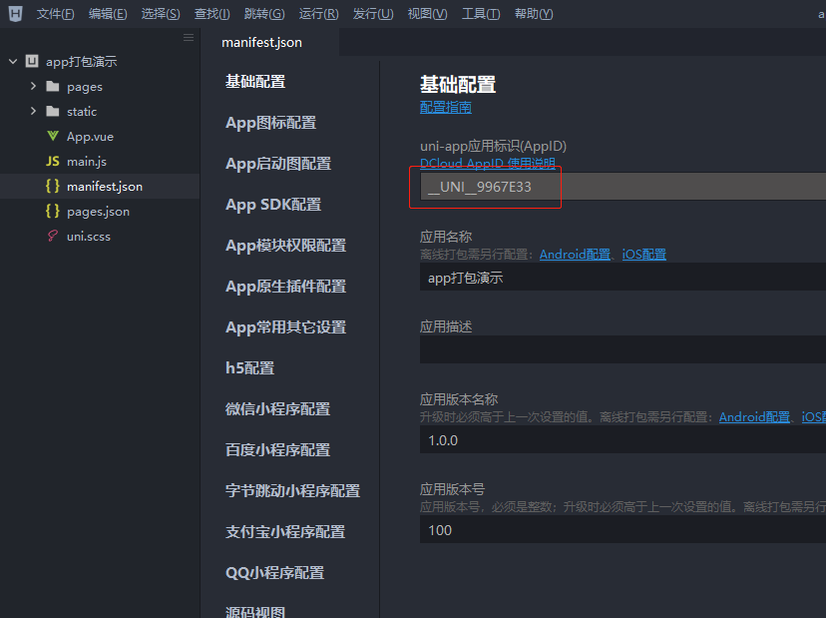The width and height of the screenshot is (826, 618).
Task: Click the Android配置 link under 应用名称
Action: [575, 254]
